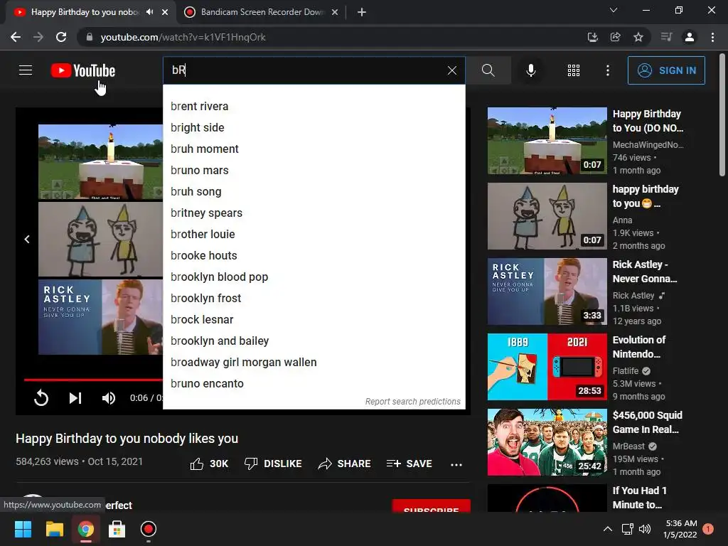Choose suggestion "britney spears"
Screen dimensions: 728x546
point(314,213)
